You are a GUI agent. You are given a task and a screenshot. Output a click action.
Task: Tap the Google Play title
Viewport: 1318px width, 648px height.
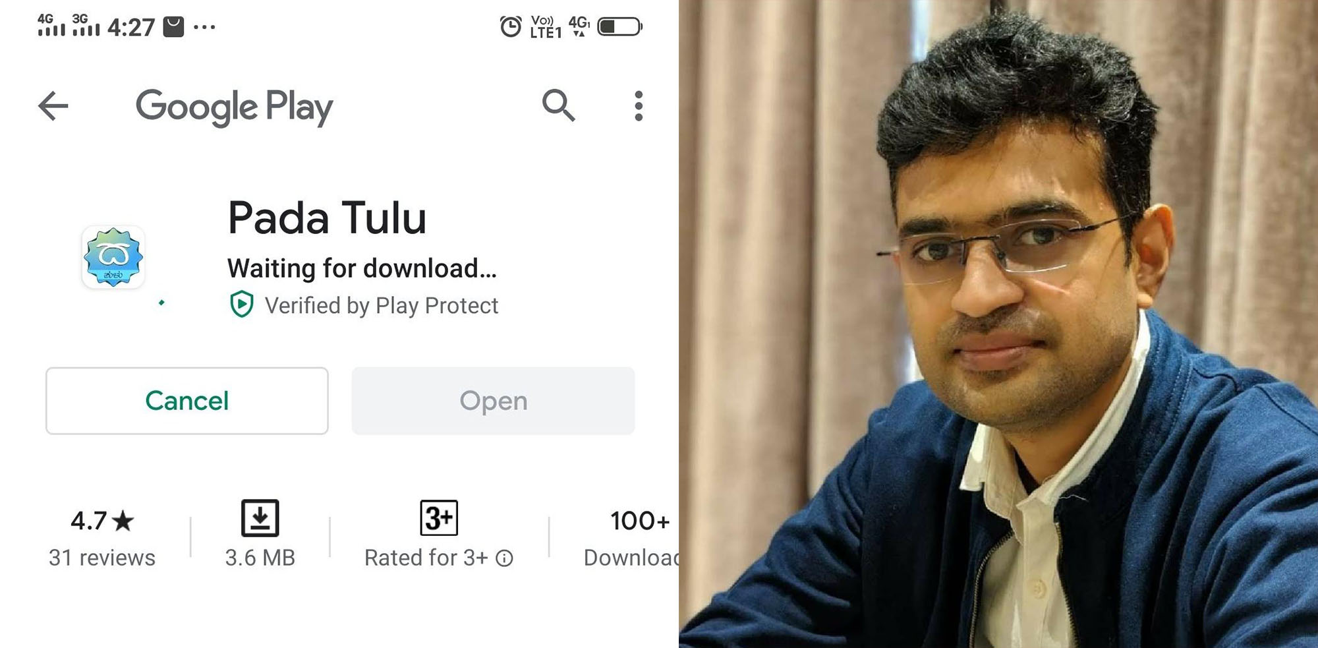tap(235, 107)
